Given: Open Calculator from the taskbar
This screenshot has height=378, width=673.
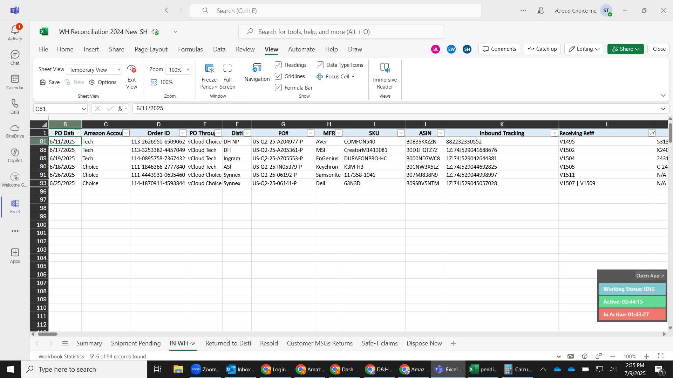Looking at the screenshot, I should [517, 369].
